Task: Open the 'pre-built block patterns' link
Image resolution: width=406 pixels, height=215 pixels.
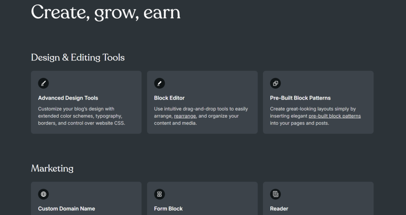Action: click(x=335, y=116)
